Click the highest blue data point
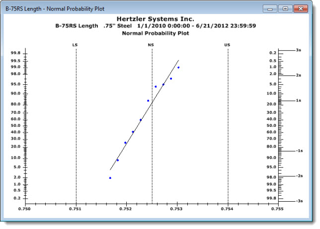This screenshot has height=229, width=320. (x=178, y=68)
